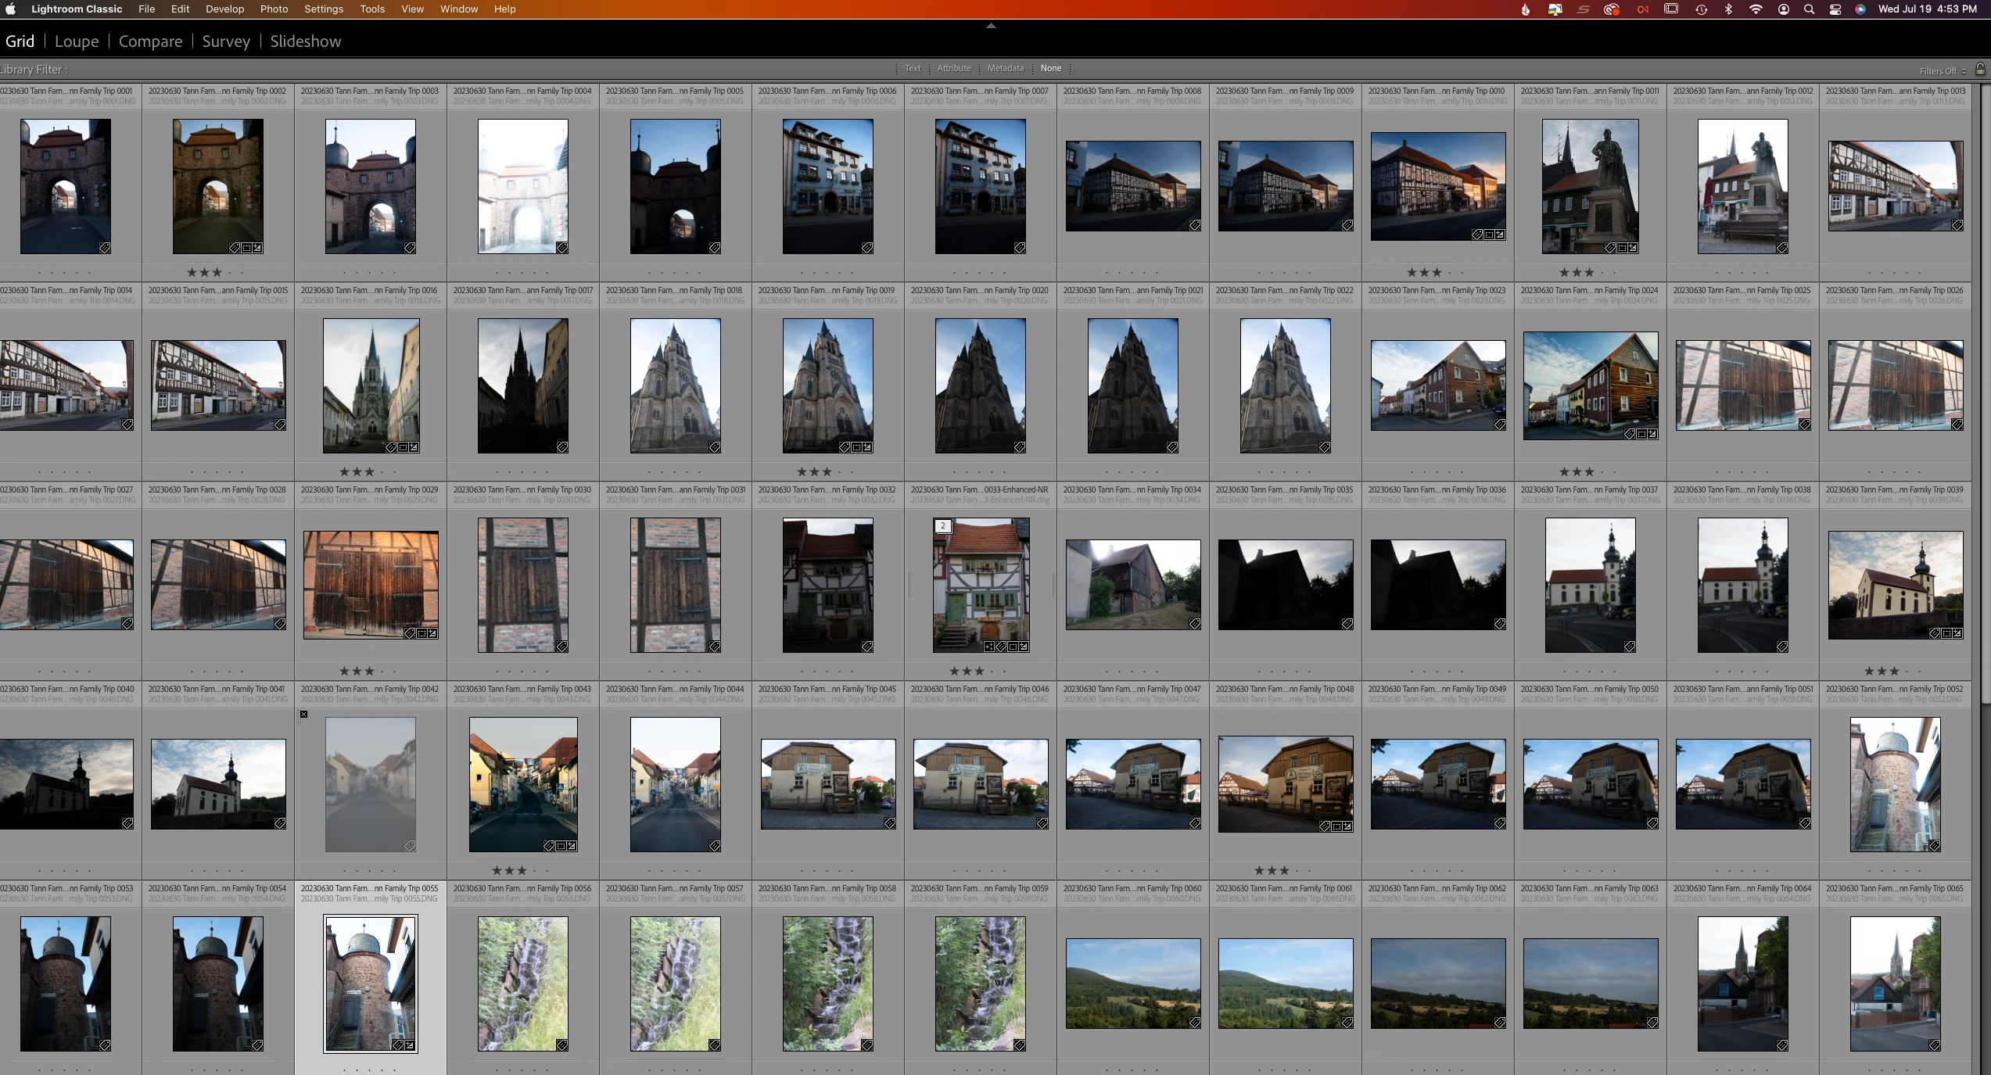Click the AI enhance badge on 0033-Enhanced-NR thumbnail
The height and width of the screenshot is (1075, 1991).
989,647
